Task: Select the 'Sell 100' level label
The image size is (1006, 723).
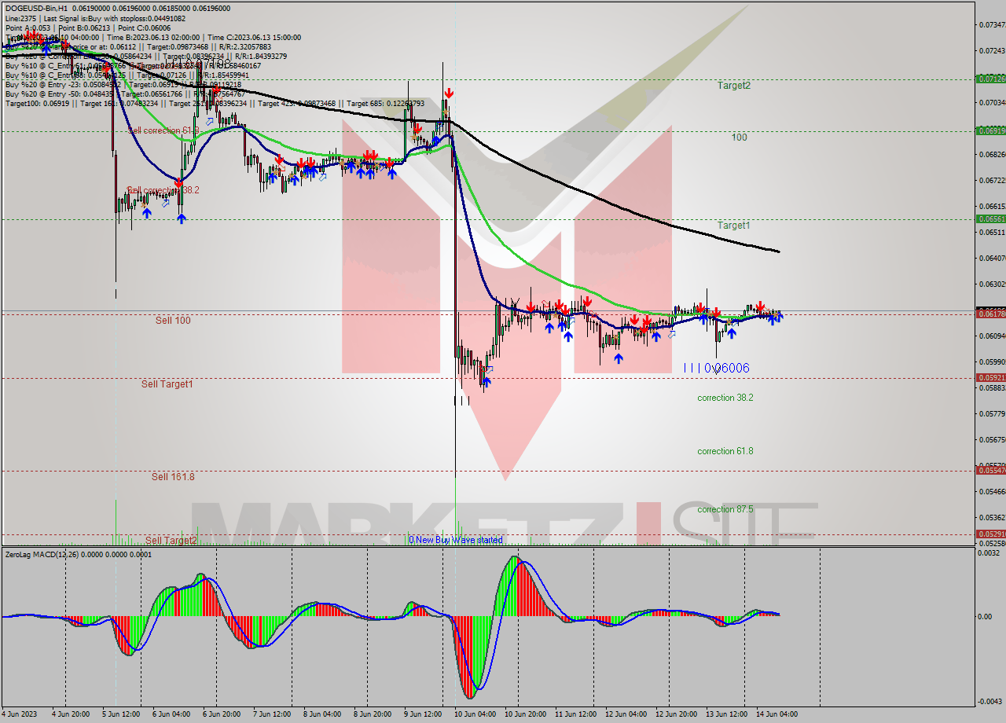Action: pos(173,321)
